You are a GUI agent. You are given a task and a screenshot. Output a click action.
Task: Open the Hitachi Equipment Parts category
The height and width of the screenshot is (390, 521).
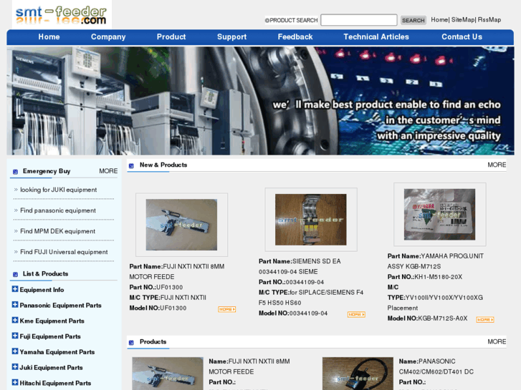[55, 383]
